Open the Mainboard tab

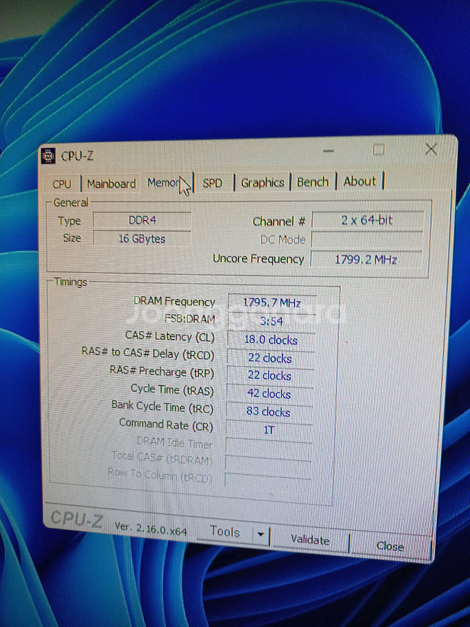(x=111, y=184)
